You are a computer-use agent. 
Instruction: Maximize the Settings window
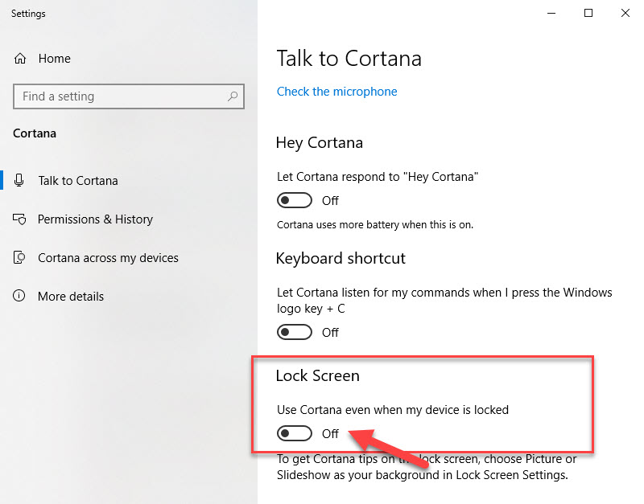[588, 13]
